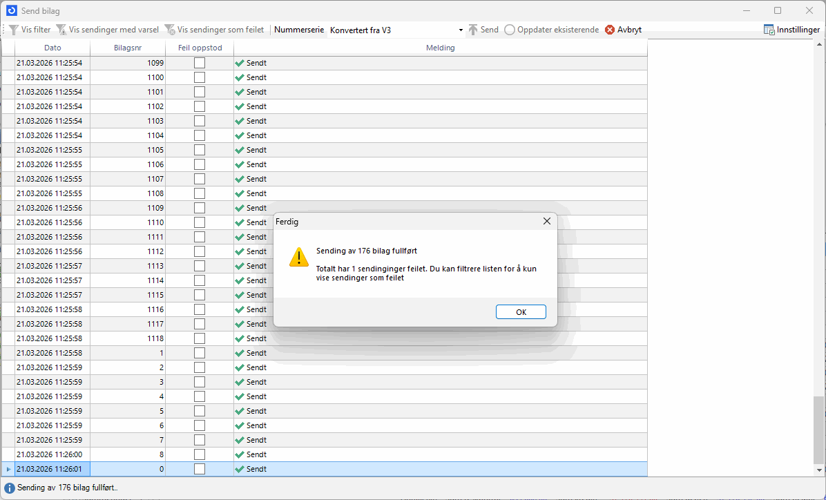Click the Send bilag app icon in title bar

12,10
